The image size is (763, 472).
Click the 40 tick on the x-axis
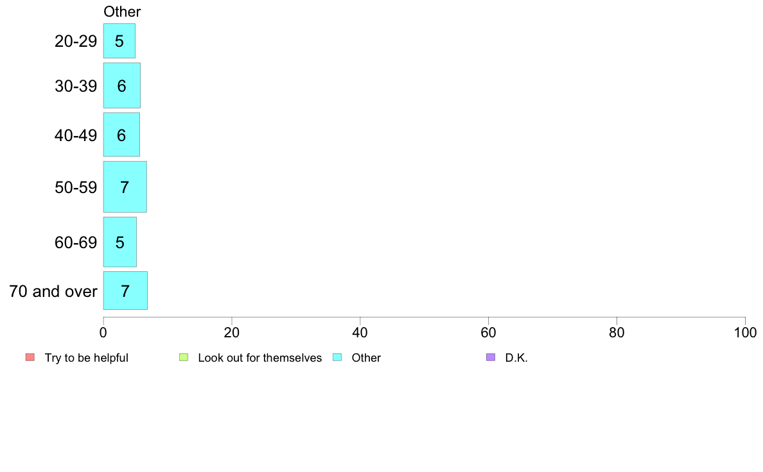(360, 332)
